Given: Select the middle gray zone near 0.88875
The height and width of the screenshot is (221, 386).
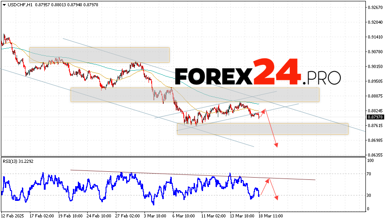Looking at the screenshot, I should (x=195, y=95).
